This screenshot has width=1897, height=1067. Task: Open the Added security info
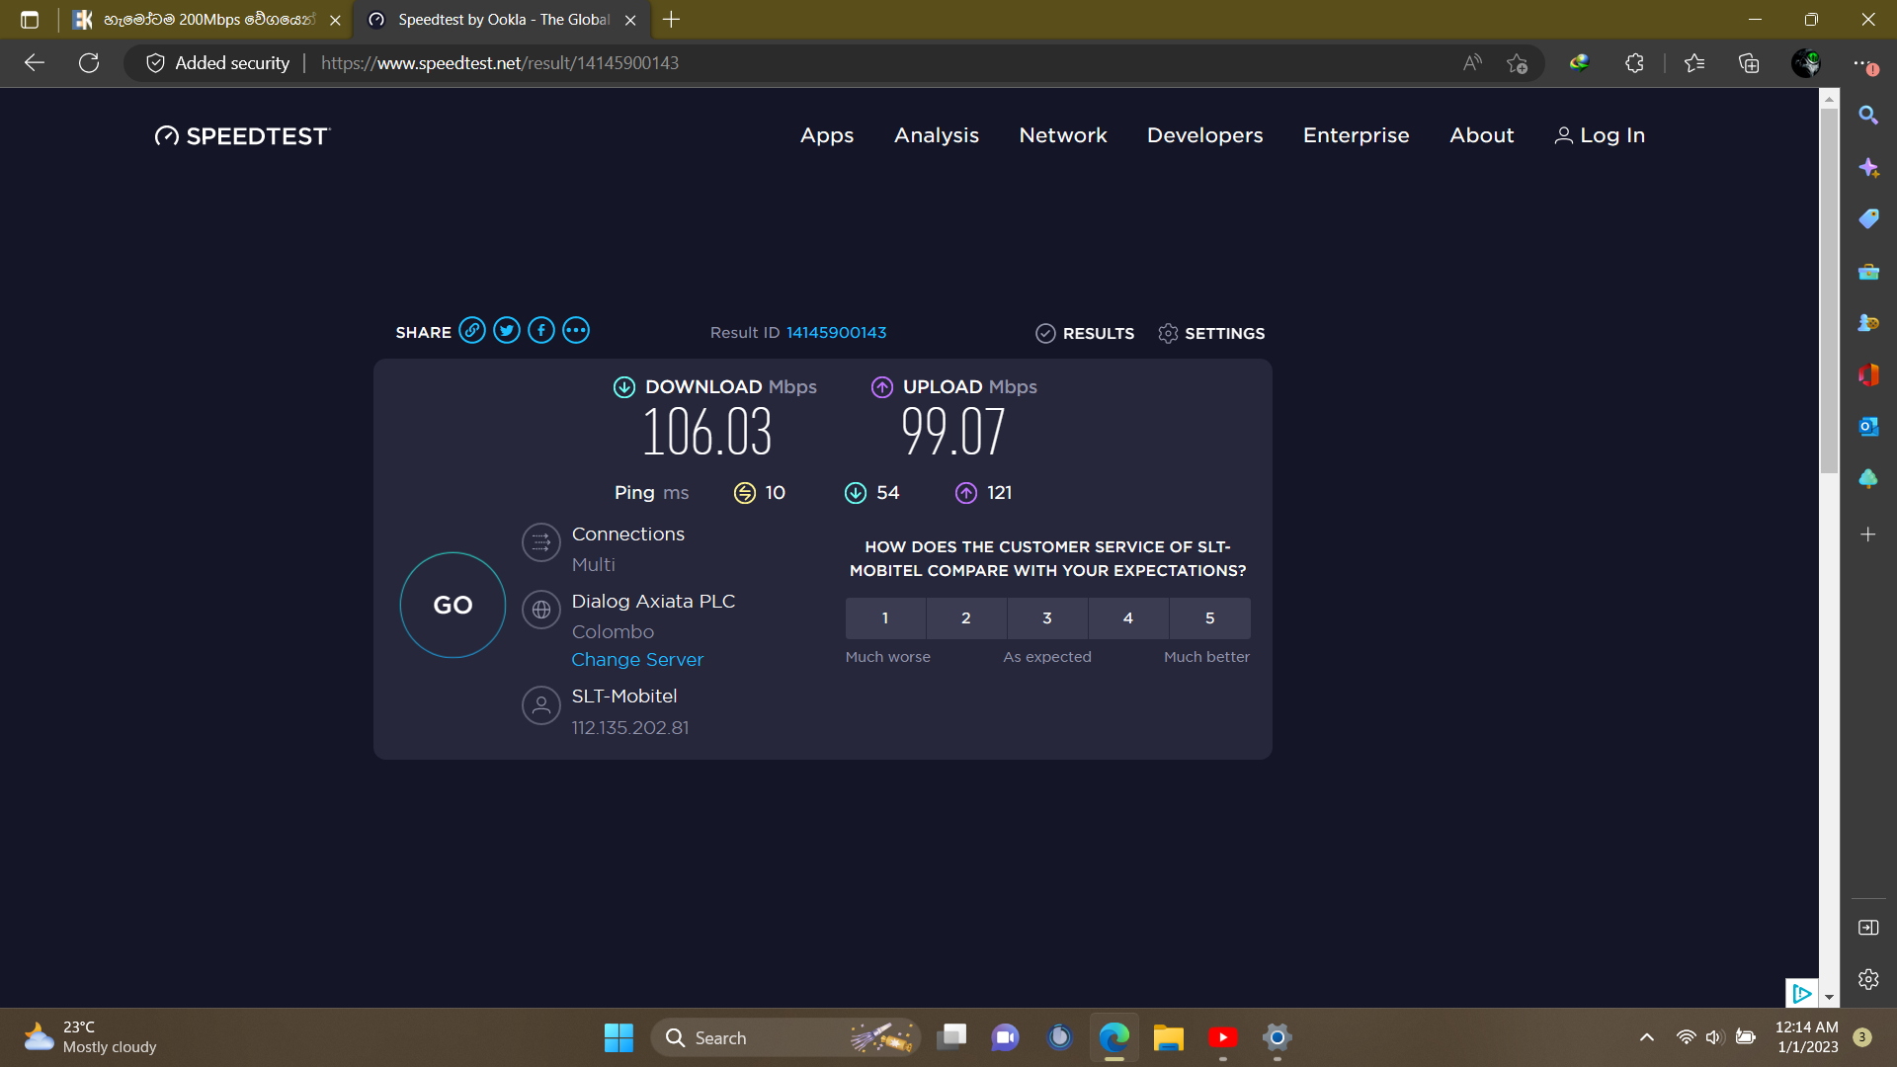tap(218, 63)
